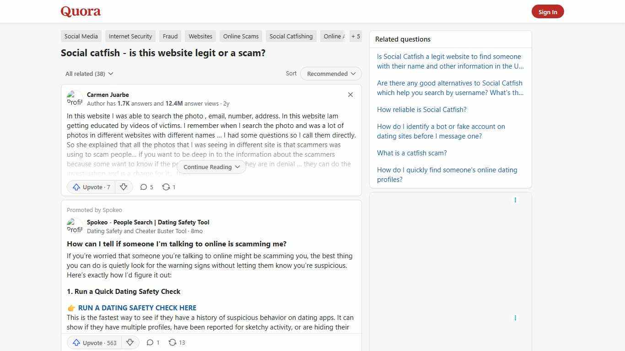Expand the All related (38) filter

(x=89, y=74)
